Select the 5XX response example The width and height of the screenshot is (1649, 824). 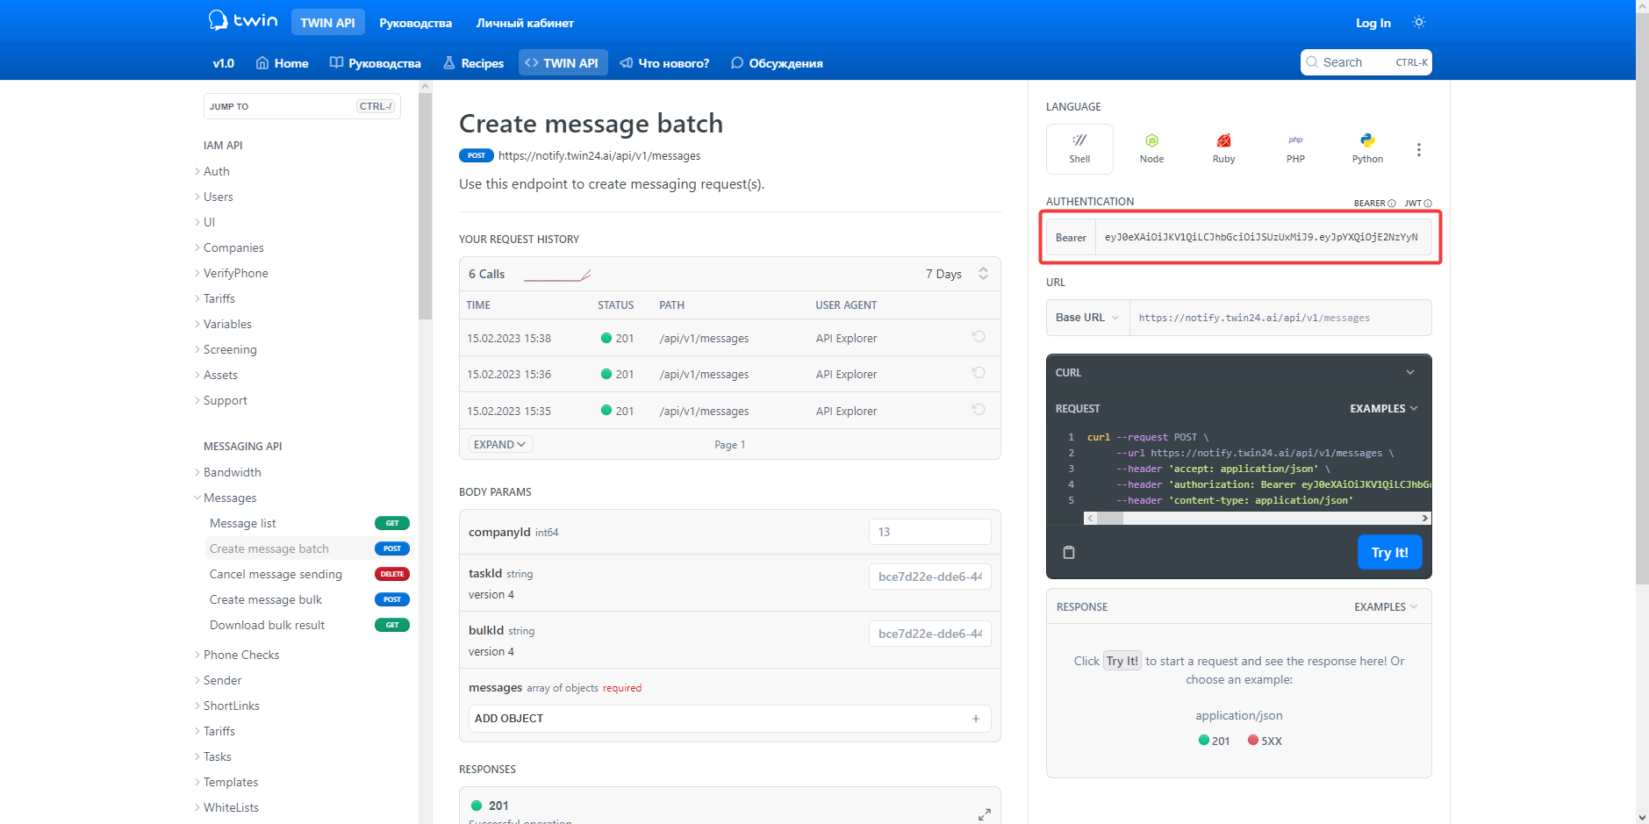[x=1265, y=741]
